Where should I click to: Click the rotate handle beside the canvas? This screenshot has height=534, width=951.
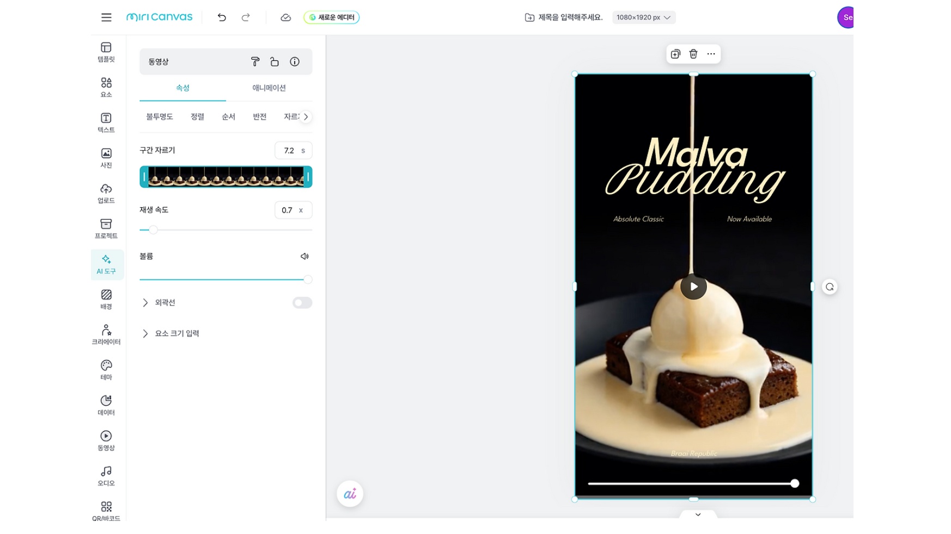(x=830, y=287)
